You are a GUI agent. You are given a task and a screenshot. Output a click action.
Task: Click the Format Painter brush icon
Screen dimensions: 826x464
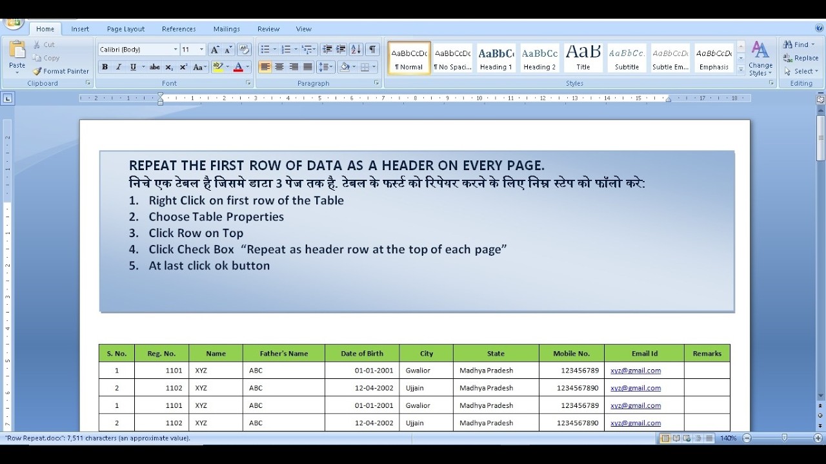[37, 72]
